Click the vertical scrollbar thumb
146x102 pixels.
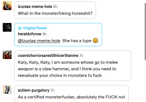point(145,31)
